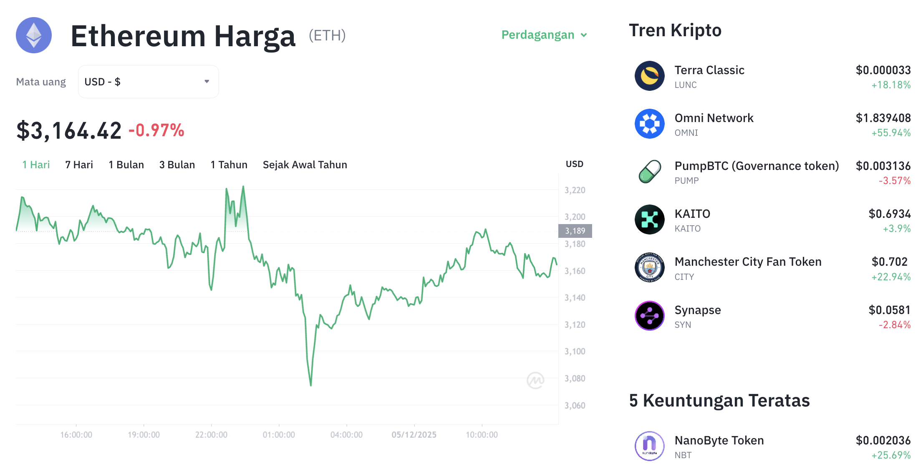The width and height of the screenshot is (918, 464).
Task: Click the Omni Network icon
Action: (x=649, y=124)
